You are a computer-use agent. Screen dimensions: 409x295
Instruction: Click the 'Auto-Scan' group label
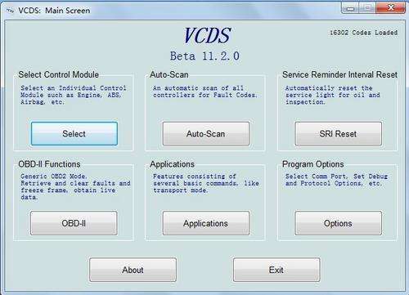pyautogui.click(x=169, y=74)
